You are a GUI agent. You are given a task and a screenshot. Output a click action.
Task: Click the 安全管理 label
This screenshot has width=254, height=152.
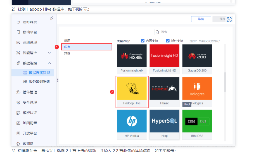click(30, 103)
